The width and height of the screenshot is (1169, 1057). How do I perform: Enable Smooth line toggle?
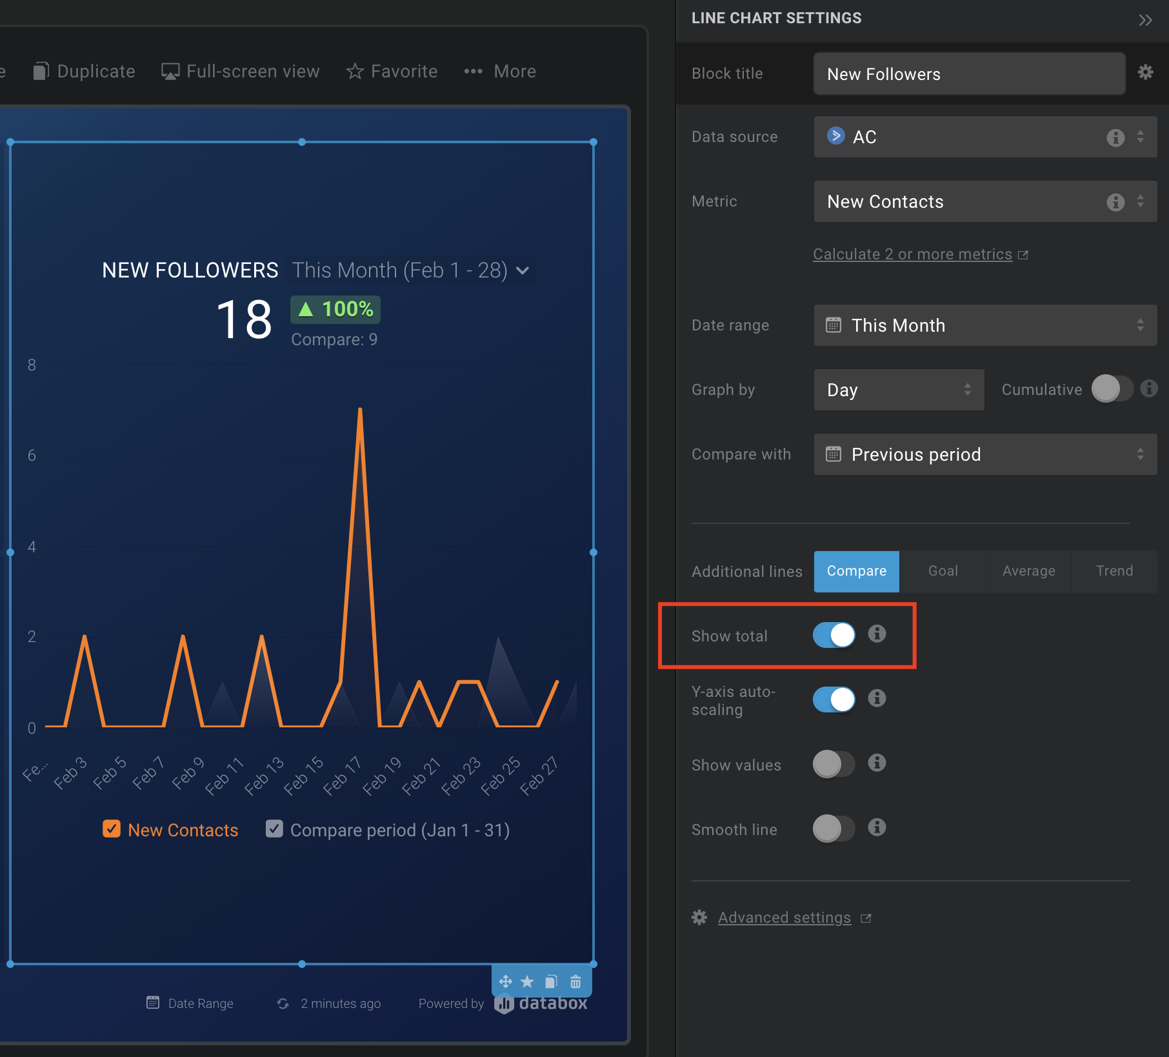click(x=834, y=829)
